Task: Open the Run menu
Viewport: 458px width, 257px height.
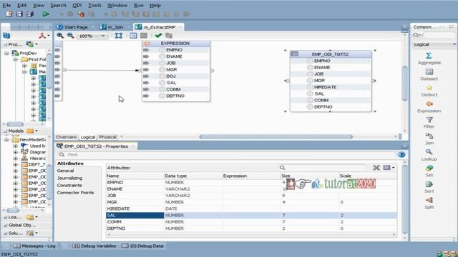Action: (138, 5)
